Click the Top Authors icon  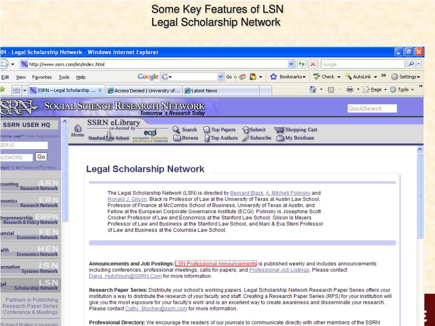coord(207,138)
